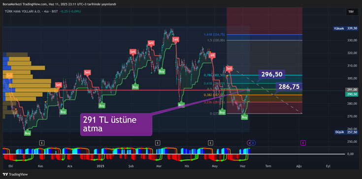Click the last Buy signal near Haz
This screenshot has height=179, width=362.
(x=244, y=117)
